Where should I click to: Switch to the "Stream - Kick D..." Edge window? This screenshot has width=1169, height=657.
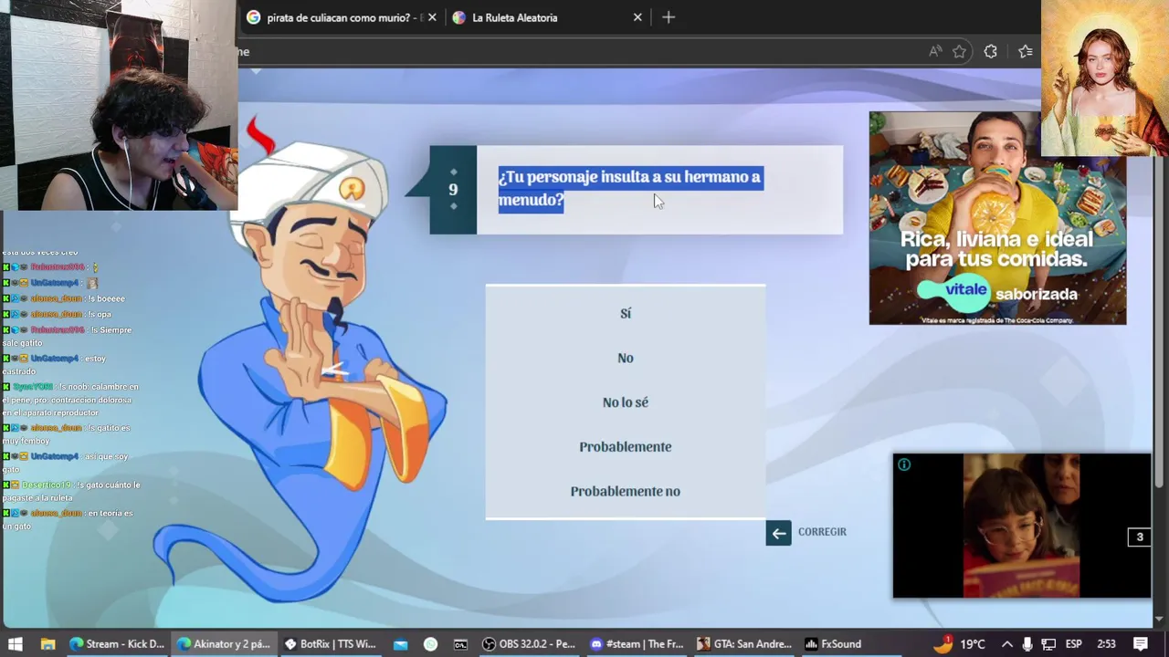click(117, 643)
